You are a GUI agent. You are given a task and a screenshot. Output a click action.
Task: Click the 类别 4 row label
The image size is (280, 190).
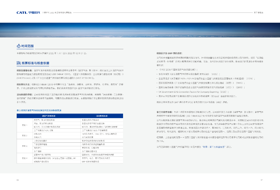tap(25, 158)
